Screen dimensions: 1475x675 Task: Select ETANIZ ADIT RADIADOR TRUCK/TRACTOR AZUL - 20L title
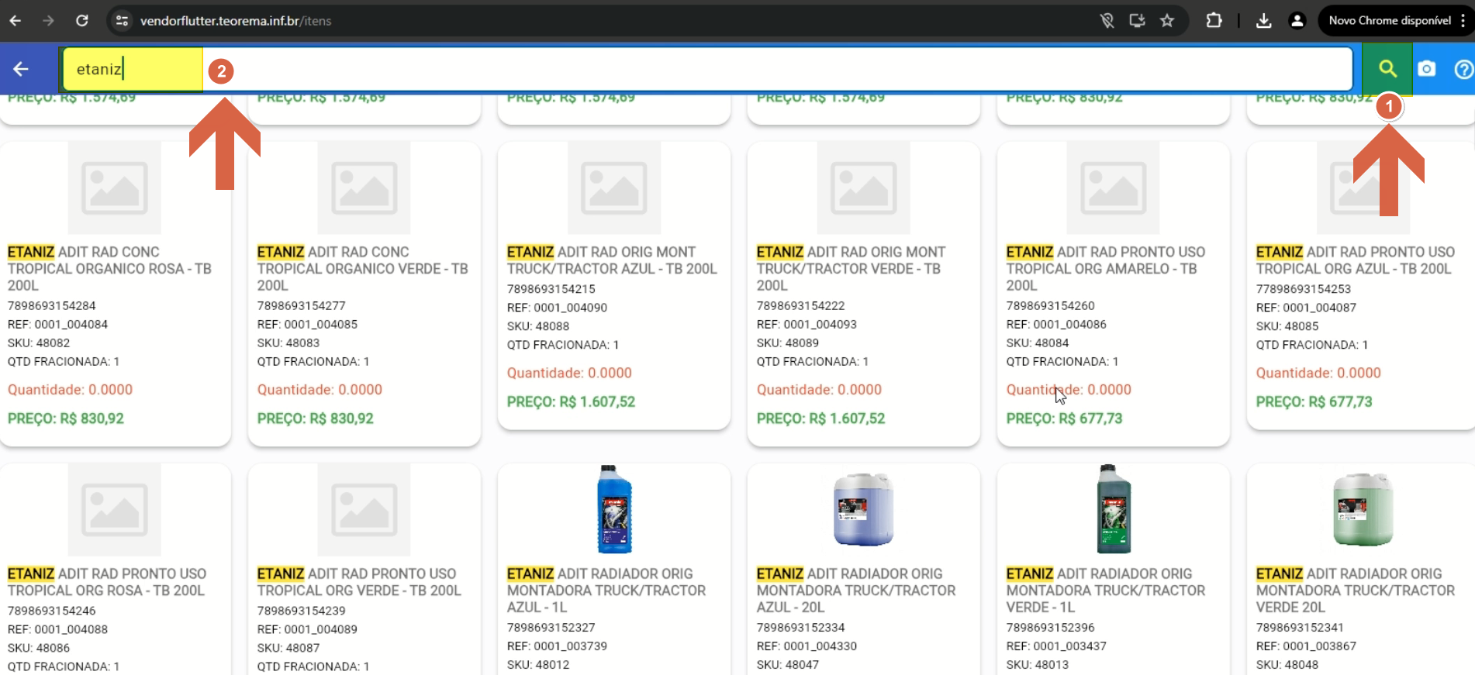coord(856,591)
